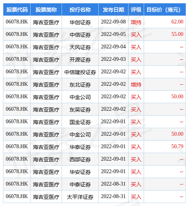
Task: Click target price 55.00
Action: 177,34
